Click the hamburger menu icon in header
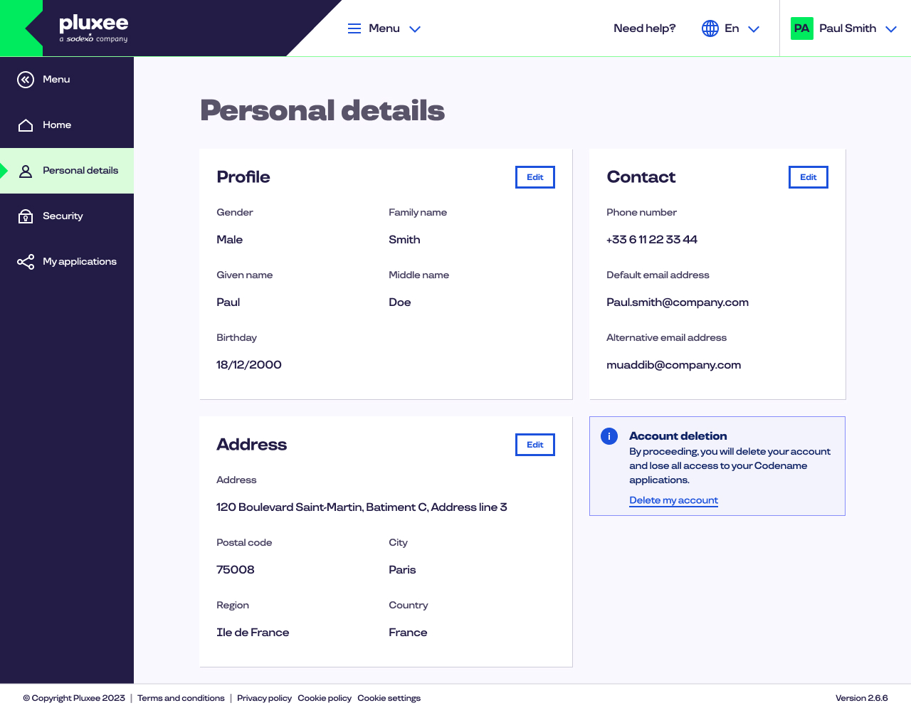 [354, 28]
